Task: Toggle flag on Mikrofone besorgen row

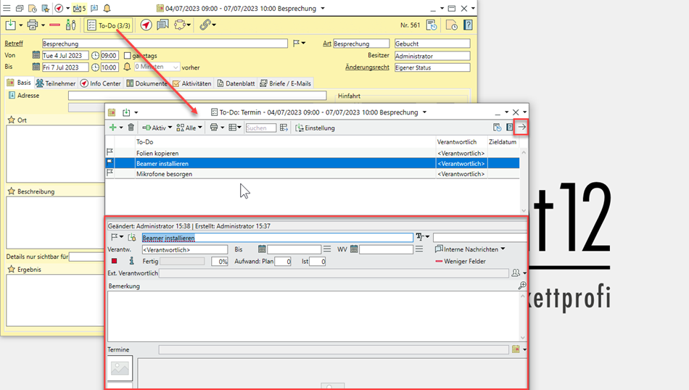Action: click(x=110, y=174)
